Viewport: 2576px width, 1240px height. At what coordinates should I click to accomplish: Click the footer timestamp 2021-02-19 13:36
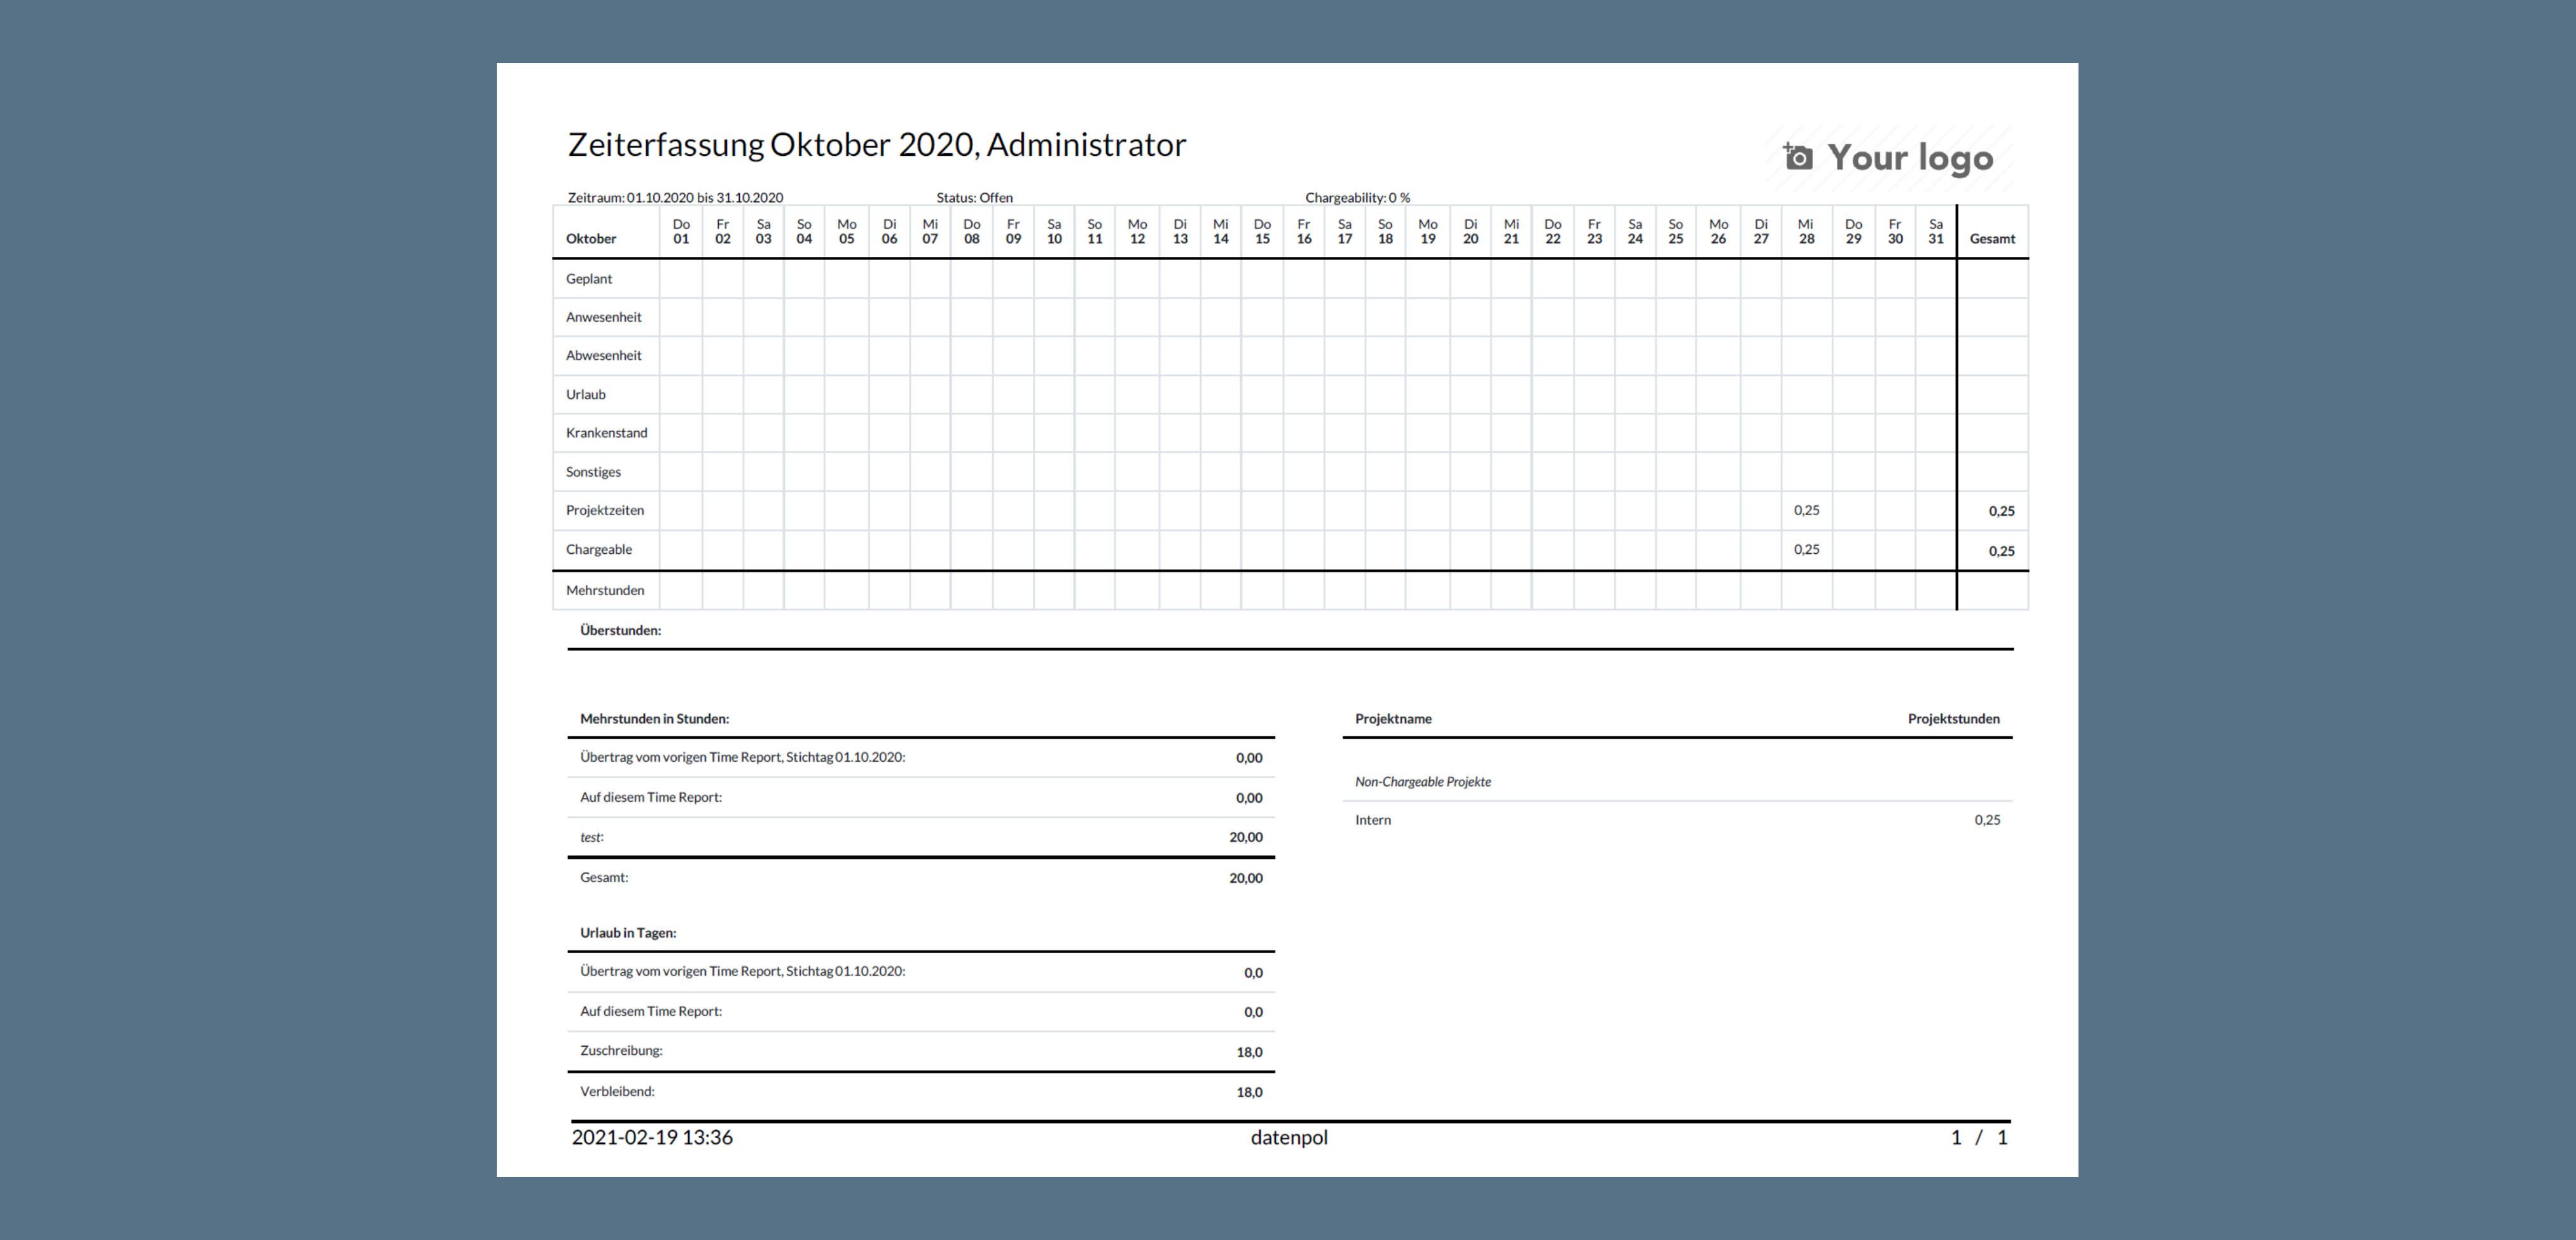pos(652,1137)
